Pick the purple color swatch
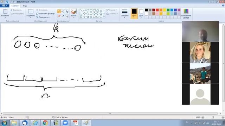This screenshot has height=126, width=225. tap(179, 10)
